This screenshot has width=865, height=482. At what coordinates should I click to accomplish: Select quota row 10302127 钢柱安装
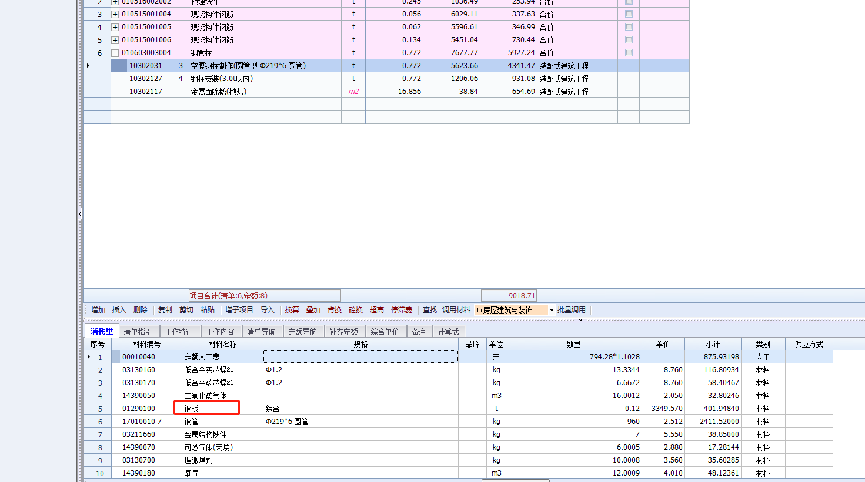tap(386, 79)
